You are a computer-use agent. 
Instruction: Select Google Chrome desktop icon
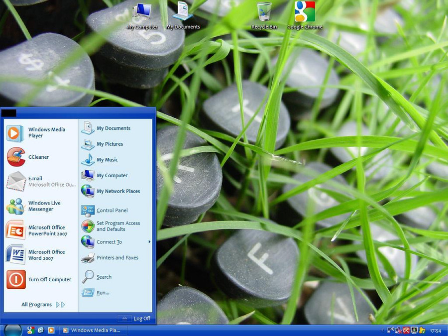tap(305, 16)
